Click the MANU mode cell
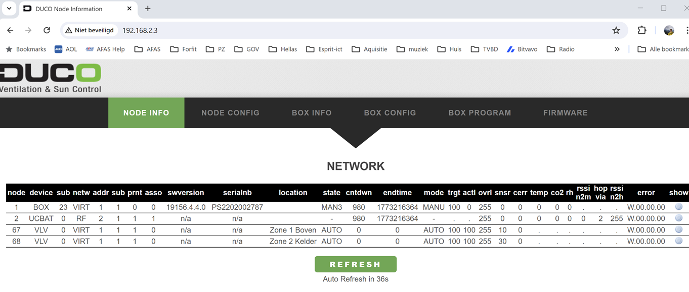689x292 pixels. coord(434,207)
